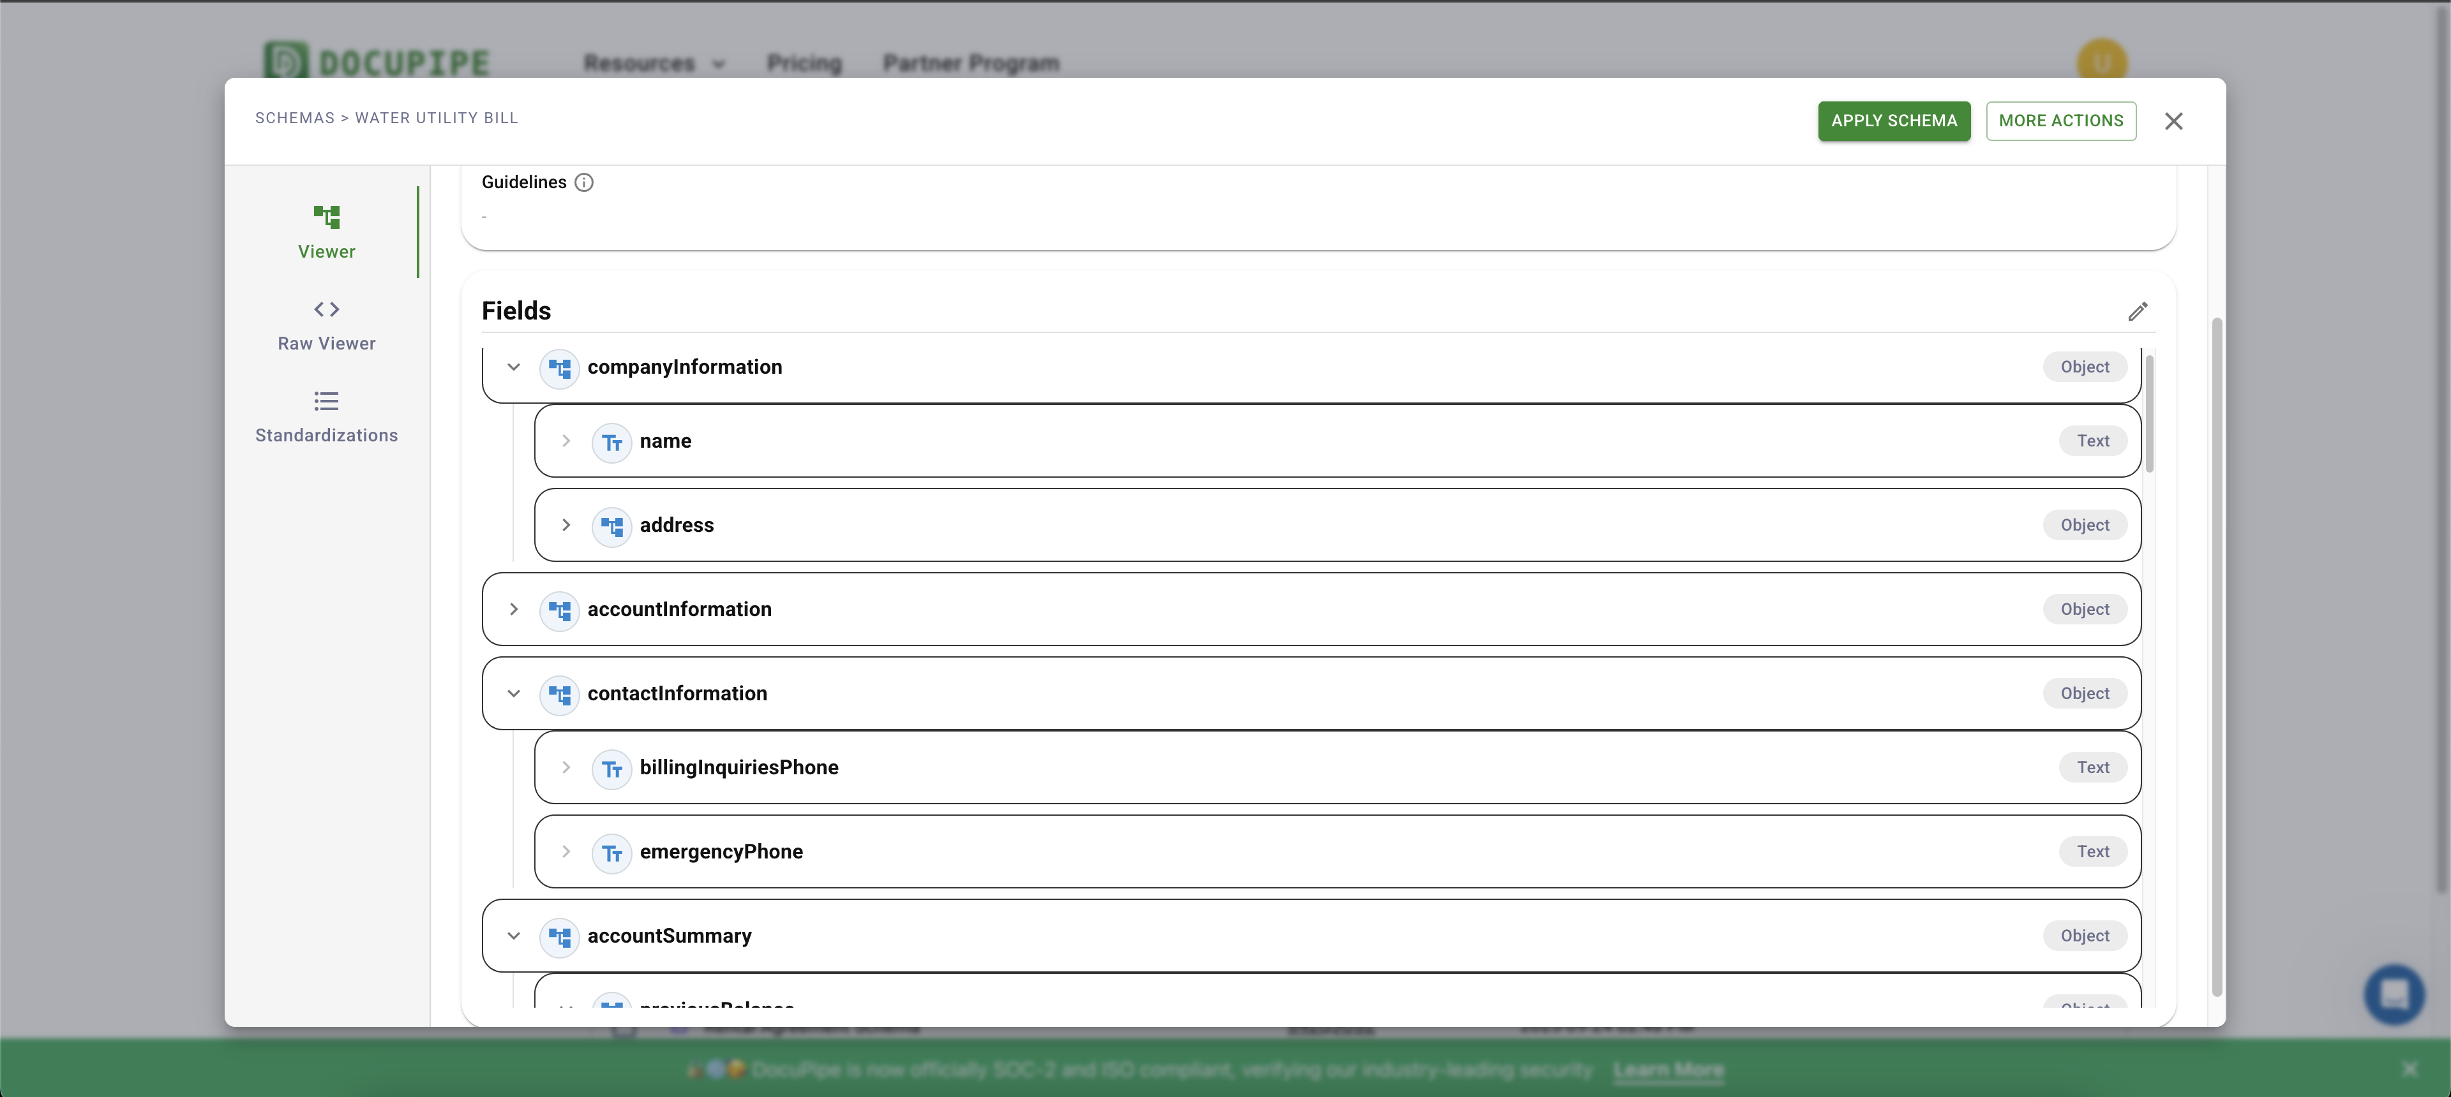The image size is (2451, 1097).
Task: Click the fields list scrollbar
Action: 2149,413
